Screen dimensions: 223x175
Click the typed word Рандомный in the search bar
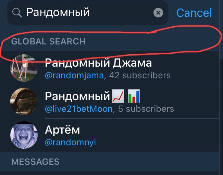[58, 13]
